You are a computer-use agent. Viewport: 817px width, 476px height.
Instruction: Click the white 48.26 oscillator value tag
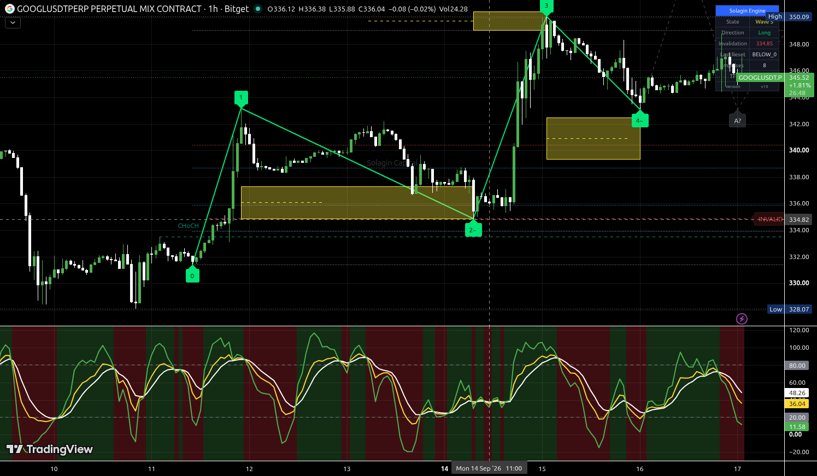[x=797, y=393]
